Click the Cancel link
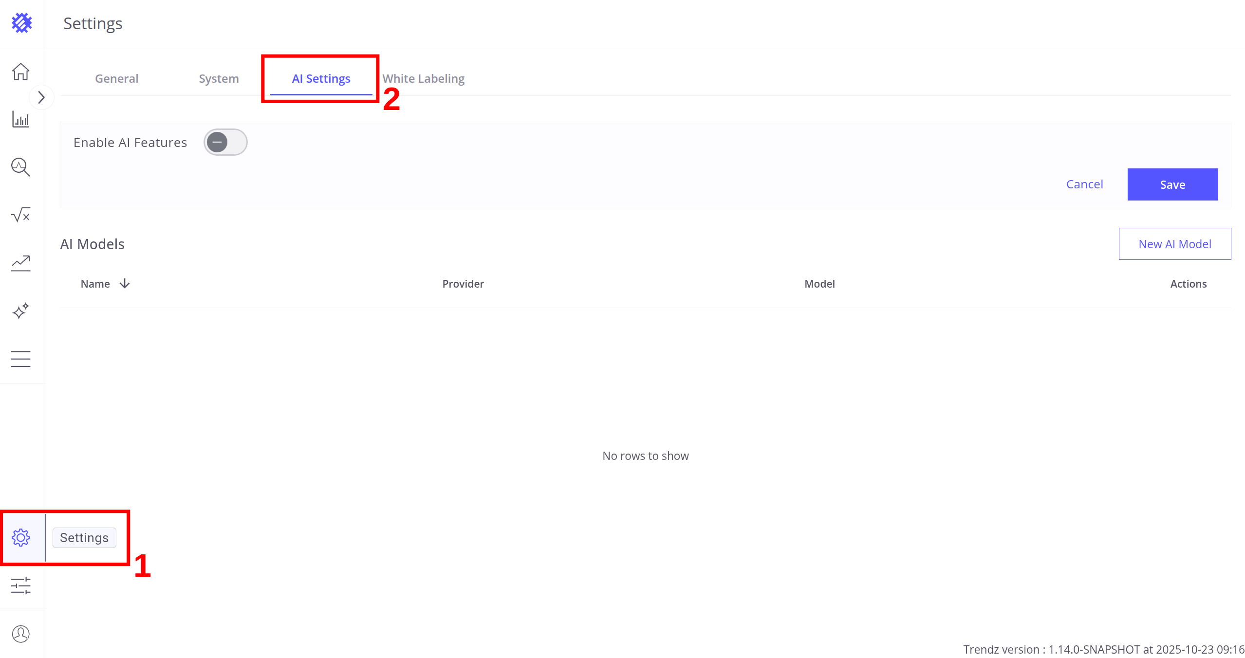 point(1084,184)
